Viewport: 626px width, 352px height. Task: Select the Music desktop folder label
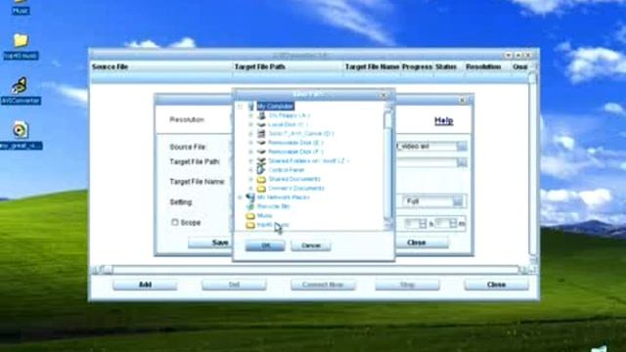(x=21, y=11)
